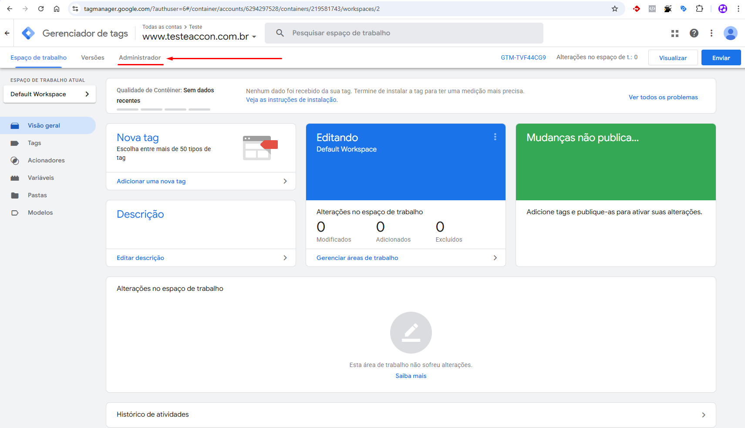The image size is (745, 428).
Task: Click the pencil icon in empty changes area
Action: click(411, 333)
